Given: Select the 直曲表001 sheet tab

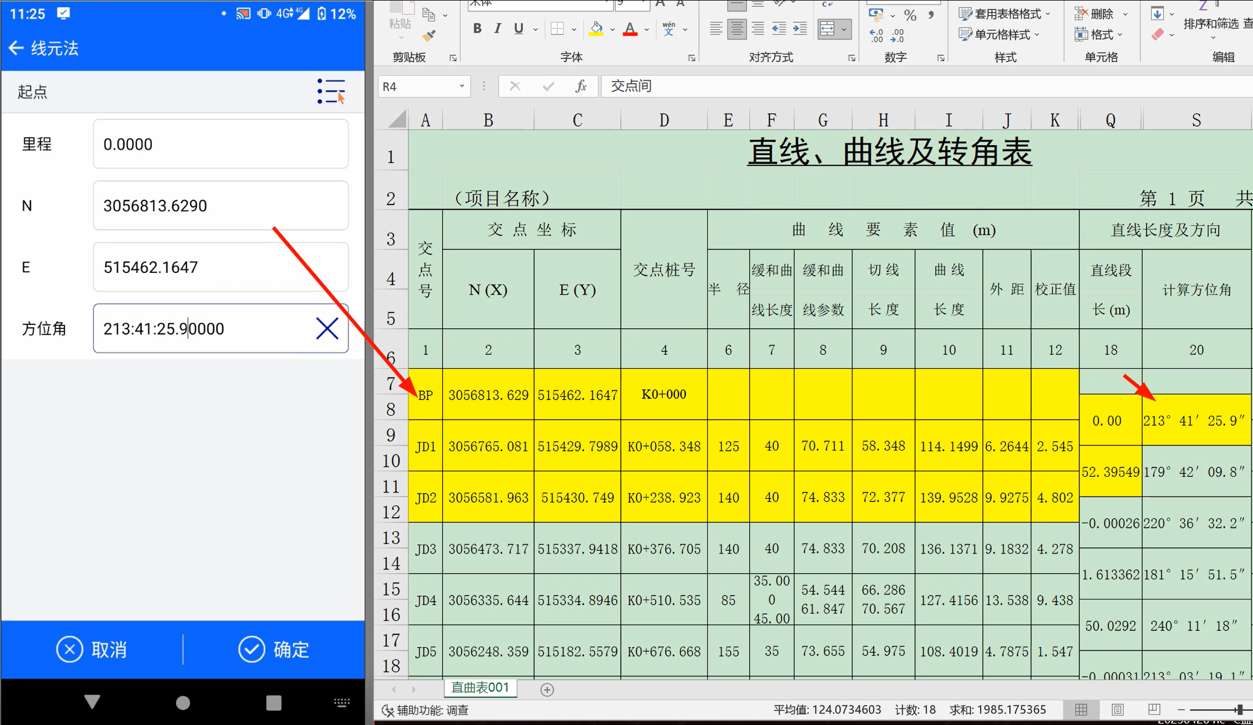Looking at the screenshot, I should click(x=480, y=687).
